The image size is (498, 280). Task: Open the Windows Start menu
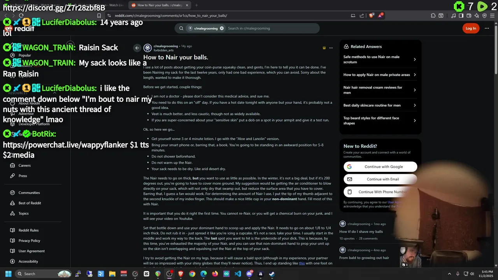click(8, 274)
